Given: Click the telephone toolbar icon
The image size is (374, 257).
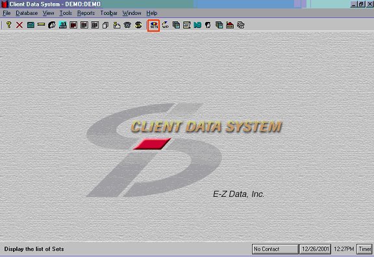Looking at the screenshot, I should click(x=127, y=25).
